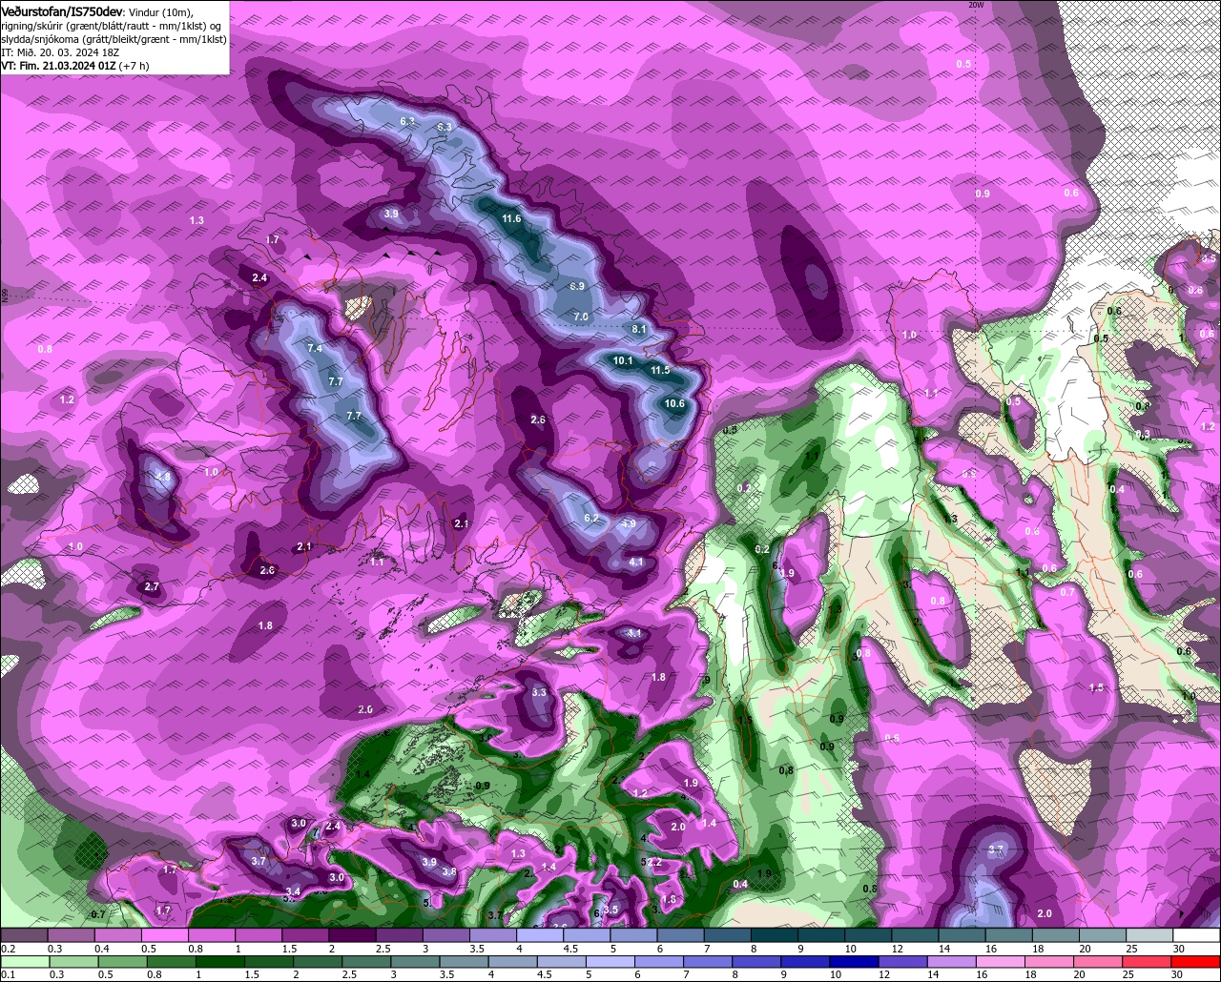Viewport: 1221px width, 982px height.
Task: Select top legend swatch between 1 and 1.5
Action: click(259, 935)
